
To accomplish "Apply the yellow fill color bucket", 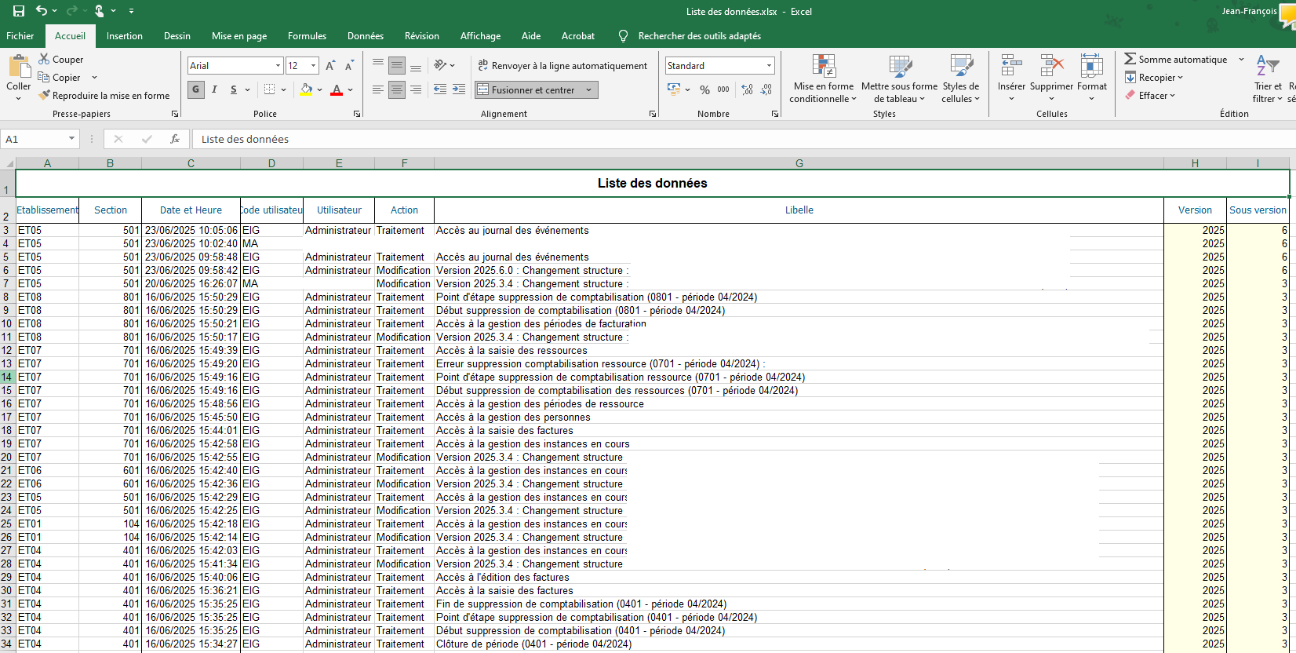I will pyautogui.click(x=306, y=90).
